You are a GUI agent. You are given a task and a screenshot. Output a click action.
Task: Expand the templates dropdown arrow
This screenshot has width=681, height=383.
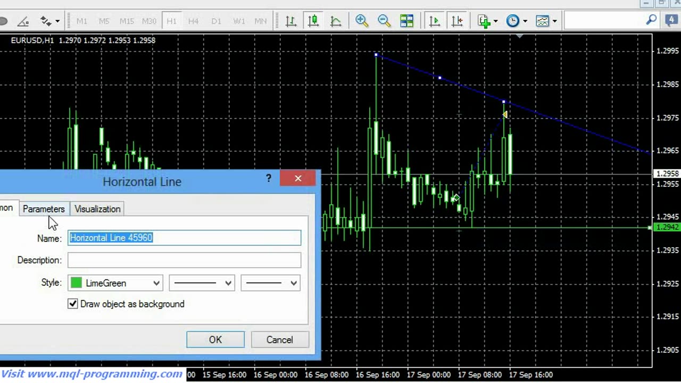click(x=554, y=21)
